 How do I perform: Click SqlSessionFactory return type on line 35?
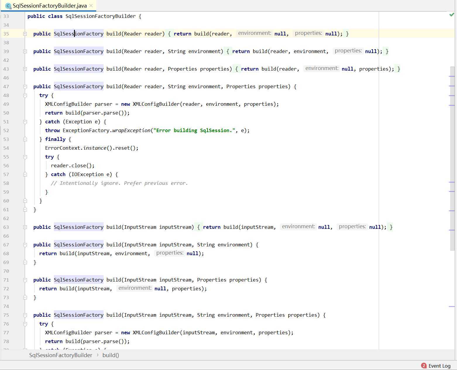79,34
